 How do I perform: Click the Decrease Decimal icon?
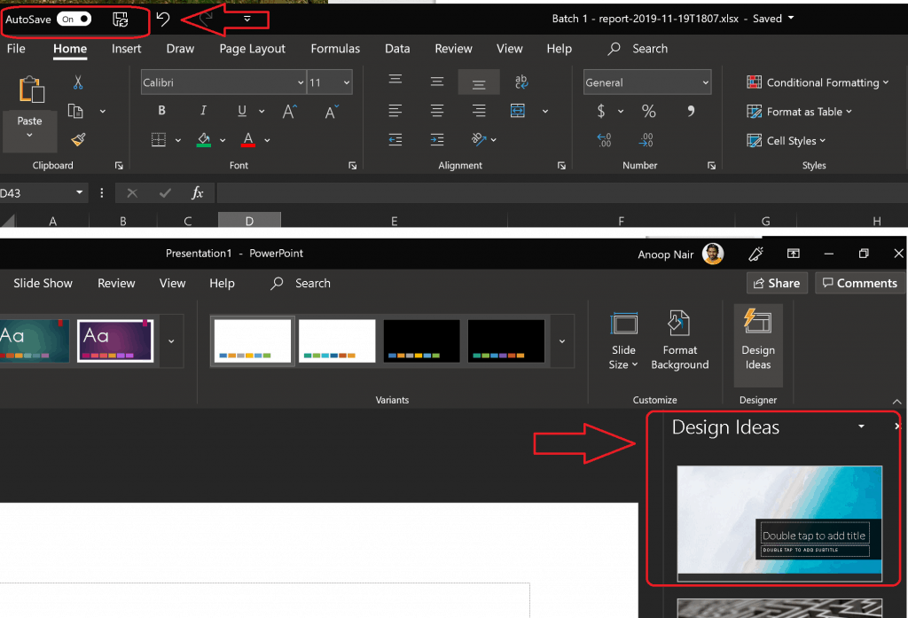click(646, 139)
